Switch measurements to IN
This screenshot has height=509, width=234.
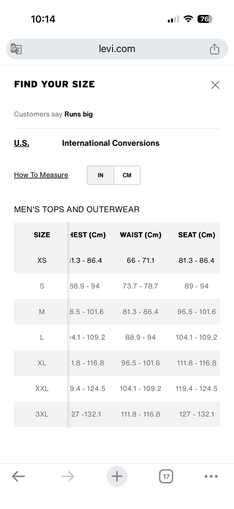[x=100, y=175]
